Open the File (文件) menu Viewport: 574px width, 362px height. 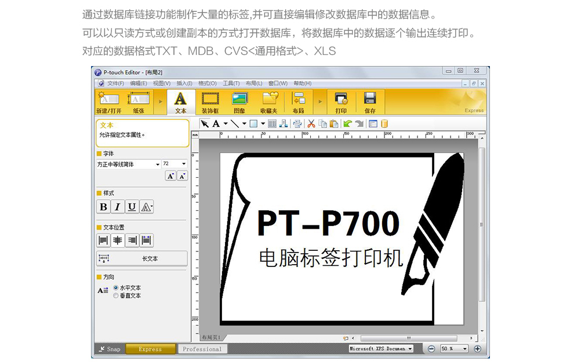(x=115, y=83)
